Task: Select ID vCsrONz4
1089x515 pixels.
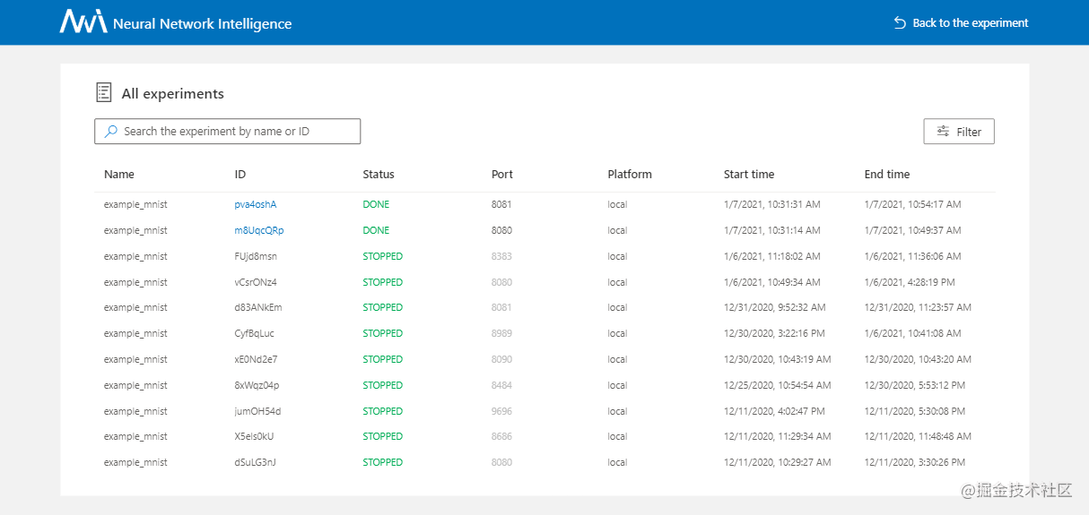Action: coord(256,282)
